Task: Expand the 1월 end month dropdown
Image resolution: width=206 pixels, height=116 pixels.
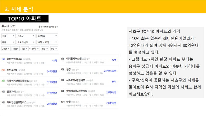Action: point(45,49)
